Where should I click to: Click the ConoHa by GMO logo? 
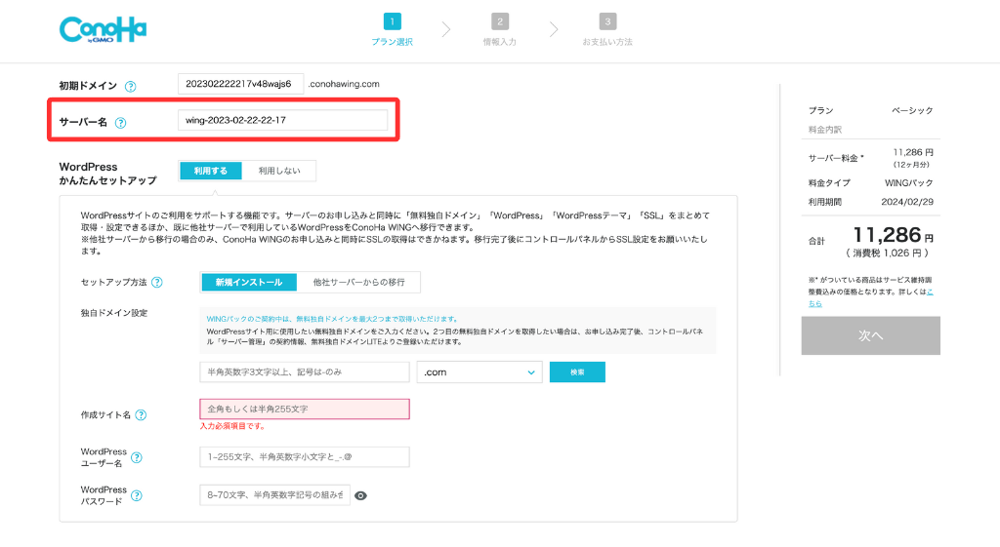coord(103,29)
